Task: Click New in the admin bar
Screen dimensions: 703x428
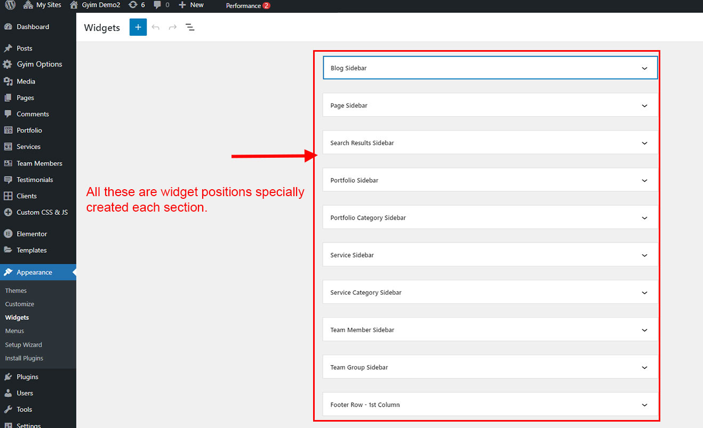Action: (191, 5)
